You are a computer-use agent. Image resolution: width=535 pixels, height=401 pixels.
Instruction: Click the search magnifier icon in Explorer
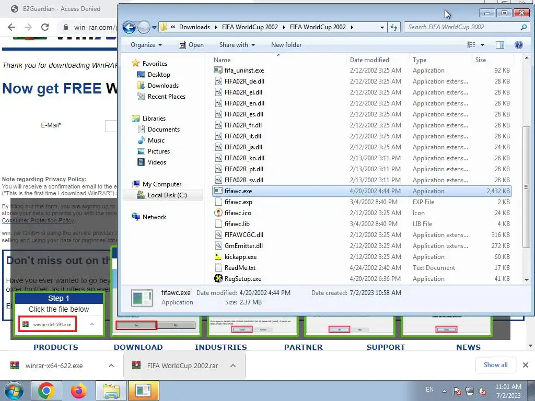[524, 27]
